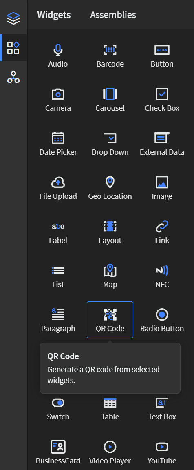
Task: Choose the Drop Down widget
Action: point(110,144)
